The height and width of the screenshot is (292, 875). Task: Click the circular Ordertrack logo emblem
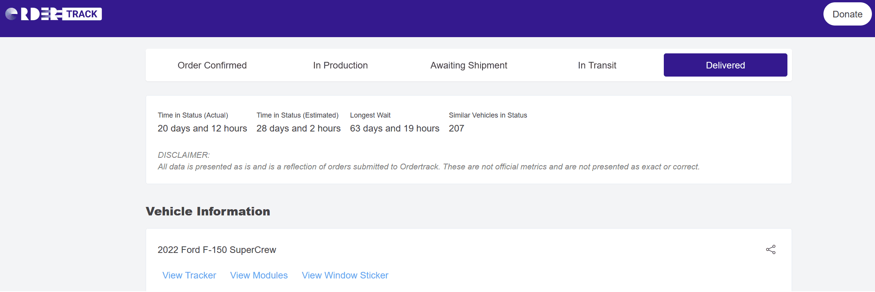(x=12, y=14)
